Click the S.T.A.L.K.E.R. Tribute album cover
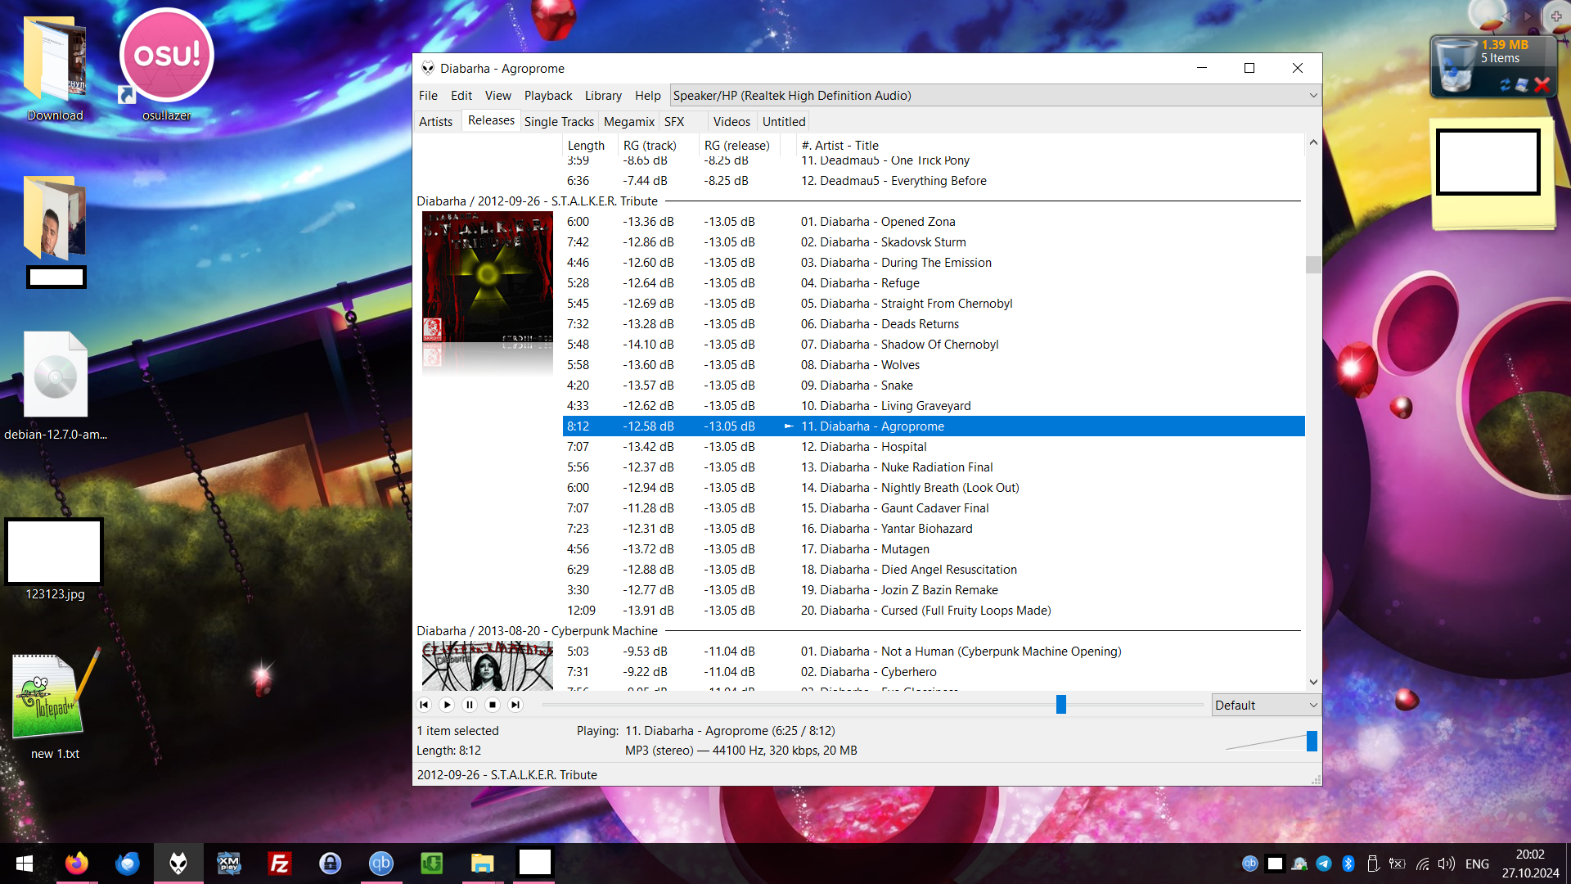Image resolution: width=1571 pixels, height=884 pixels. click(488, 277)
